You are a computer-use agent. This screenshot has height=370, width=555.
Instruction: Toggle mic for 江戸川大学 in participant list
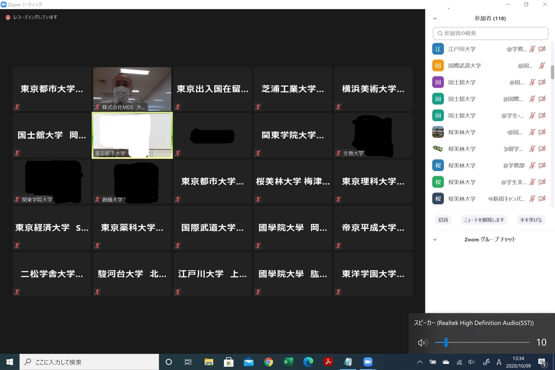pos(532,49)
